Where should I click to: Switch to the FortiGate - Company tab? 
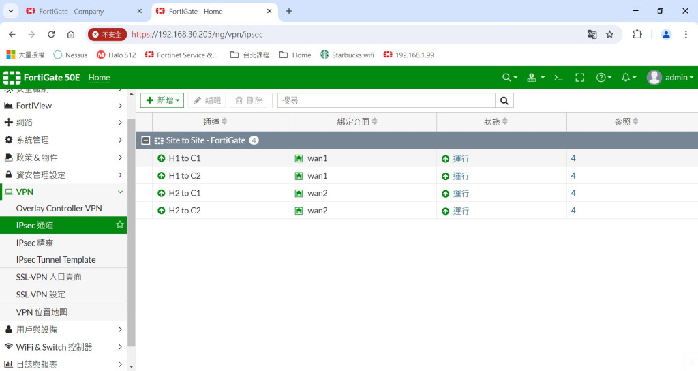pos(84,11)
